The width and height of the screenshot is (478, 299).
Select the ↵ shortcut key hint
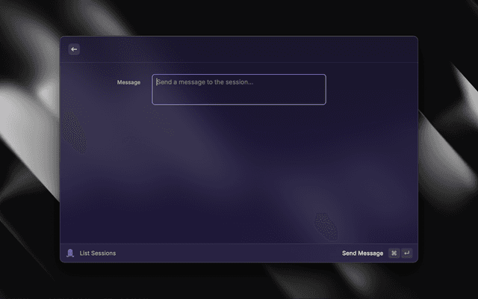click(406, 253)
